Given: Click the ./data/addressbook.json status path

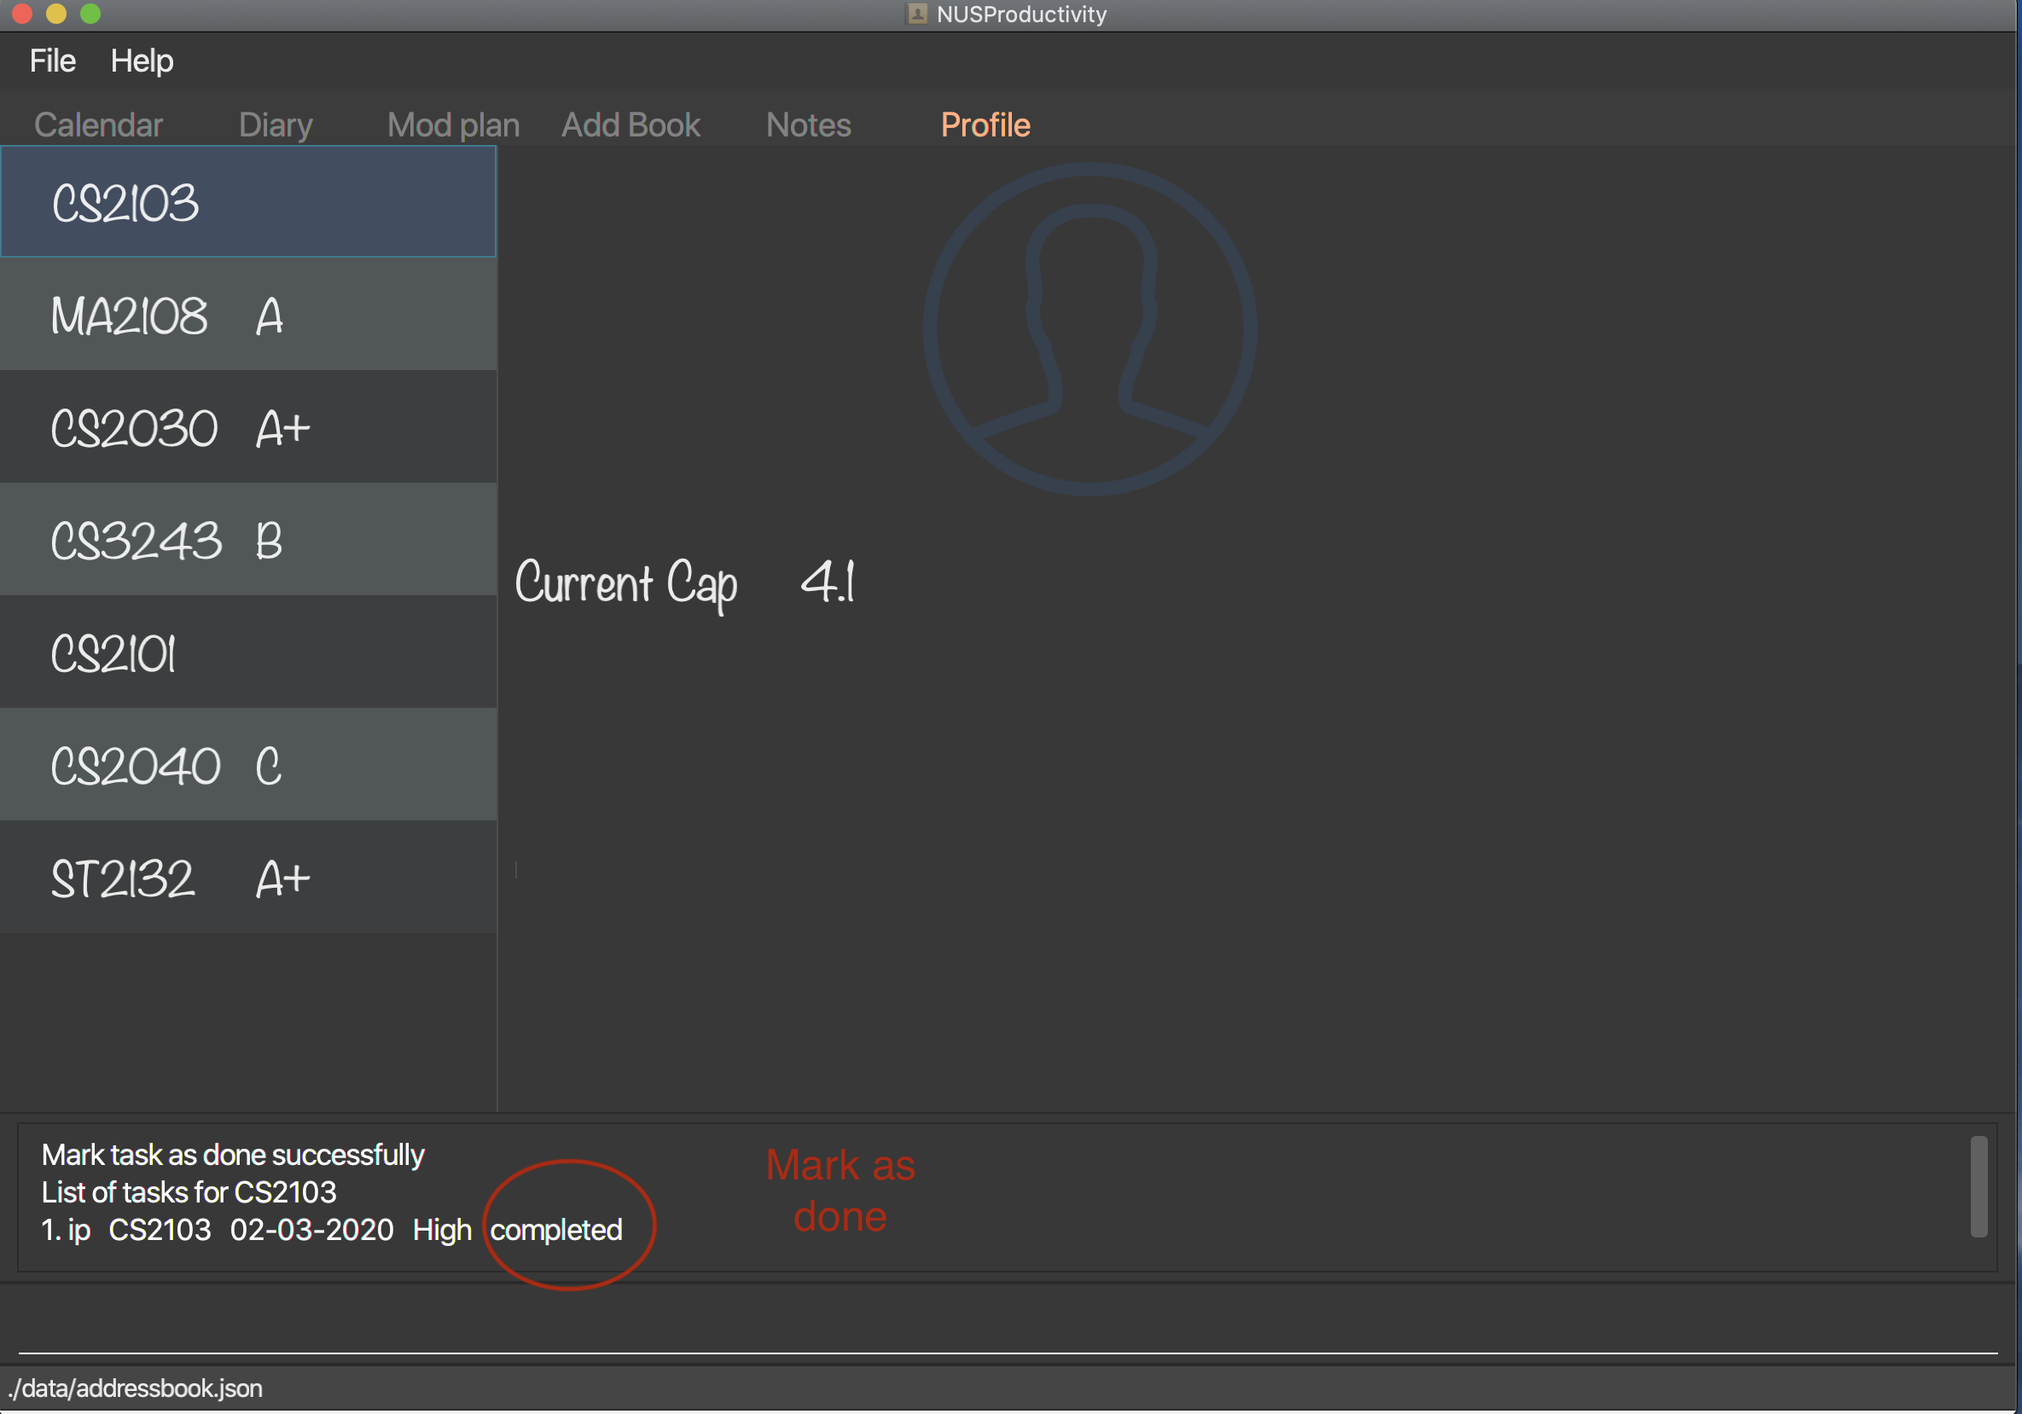Looking at the screenshot, I should coord(136,1388).
